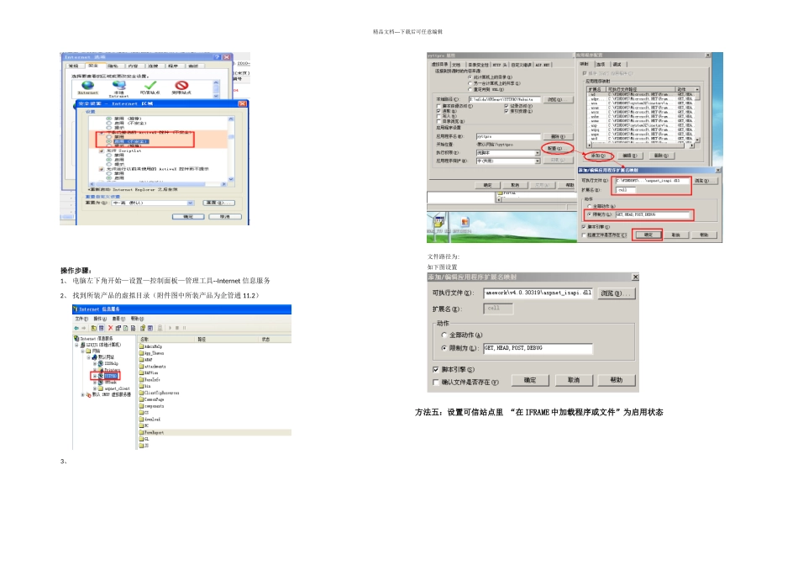
Task: Open the attachments folder in the IIS list
Action: 153,367
